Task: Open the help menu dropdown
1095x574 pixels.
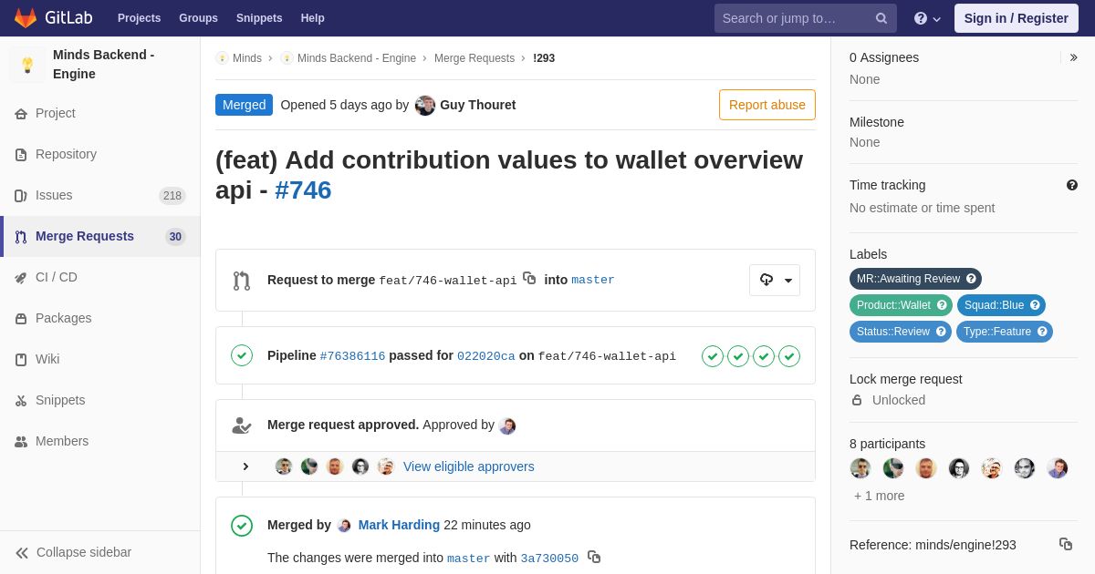Action: pos(927,18)
